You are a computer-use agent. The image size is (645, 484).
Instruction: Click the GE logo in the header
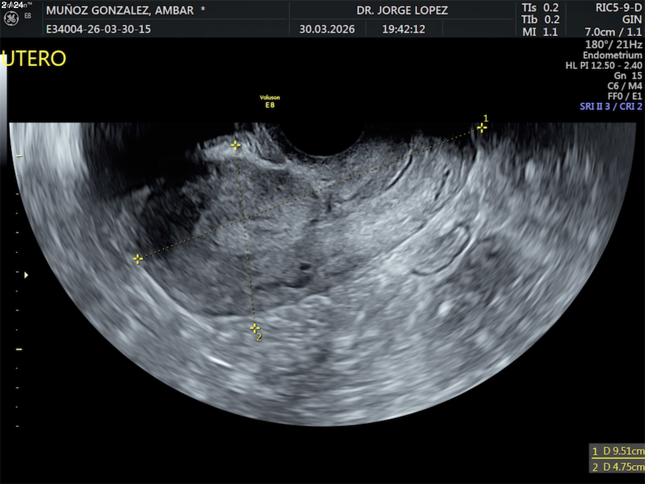[x=11, y=19]
